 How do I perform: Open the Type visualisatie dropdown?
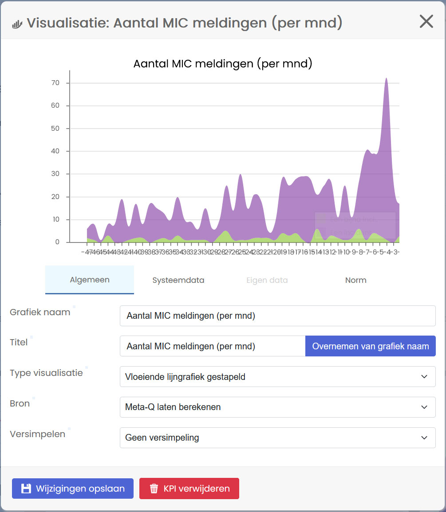pos(278,376)
